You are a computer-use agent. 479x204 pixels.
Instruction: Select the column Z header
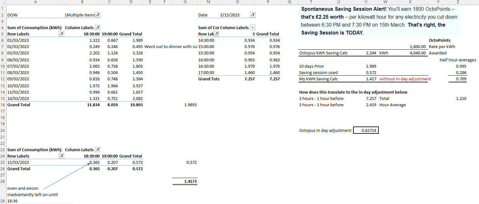[458, 2]
